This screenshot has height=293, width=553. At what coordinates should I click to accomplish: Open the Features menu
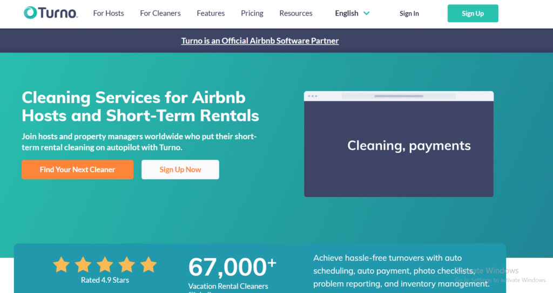tap(211, 13)
